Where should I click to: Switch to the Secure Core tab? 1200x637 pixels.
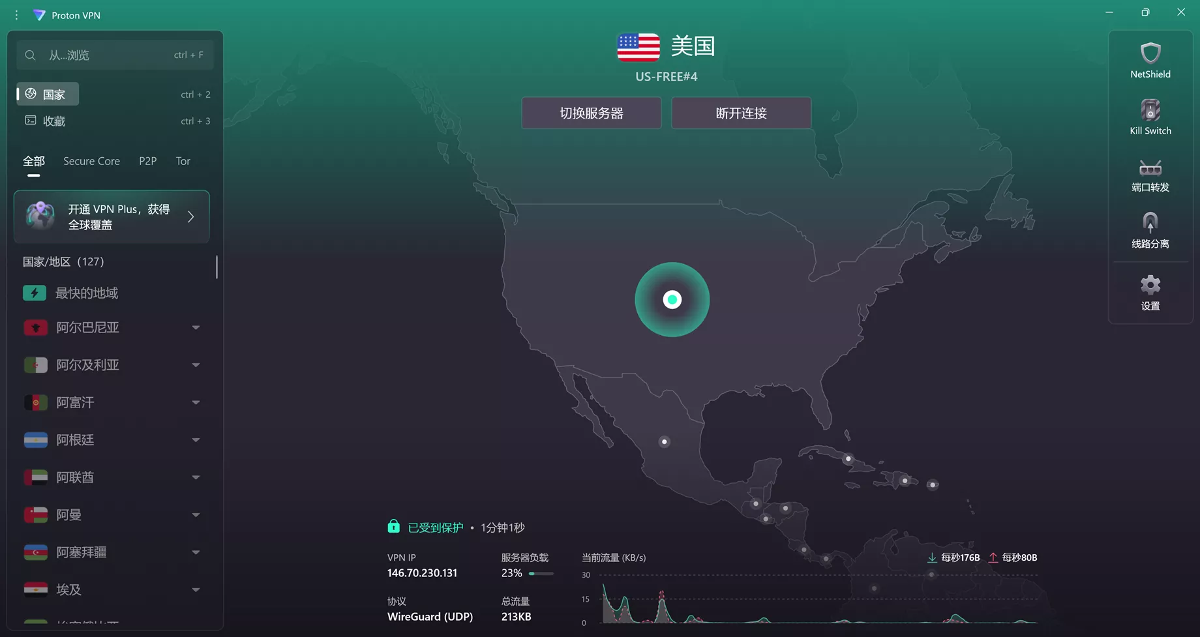[x=91, y=161]
